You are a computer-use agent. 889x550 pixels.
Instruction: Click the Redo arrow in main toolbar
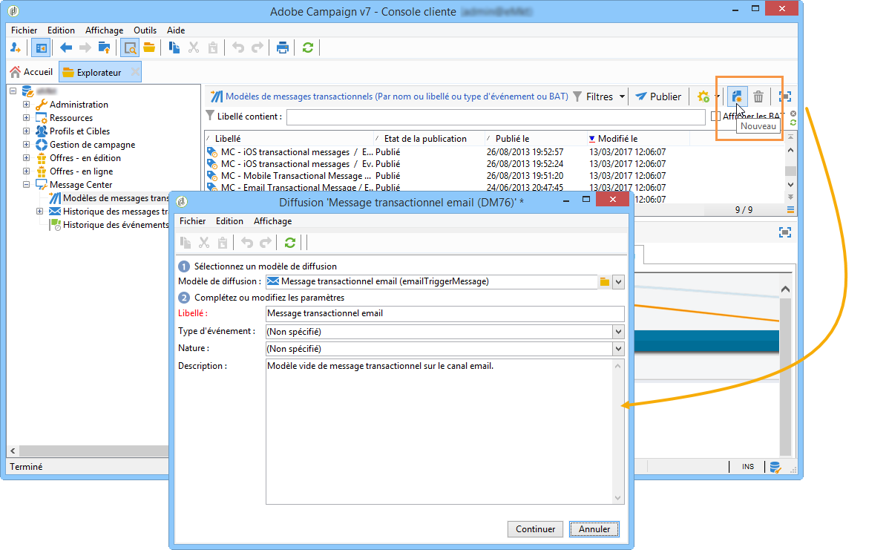257,48
